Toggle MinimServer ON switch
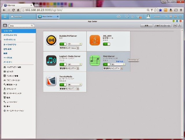 (x=107, y=64)
